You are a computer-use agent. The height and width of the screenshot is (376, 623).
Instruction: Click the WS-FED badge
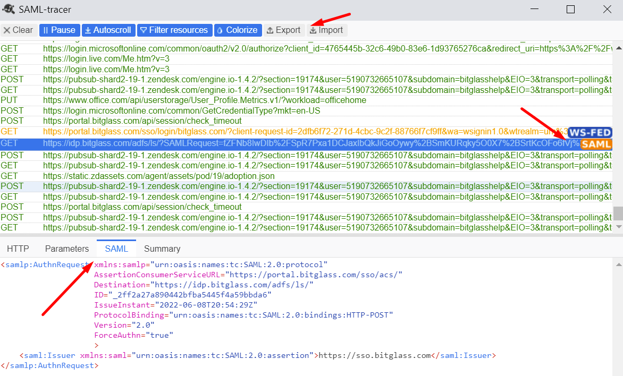(x=590, y=132)
